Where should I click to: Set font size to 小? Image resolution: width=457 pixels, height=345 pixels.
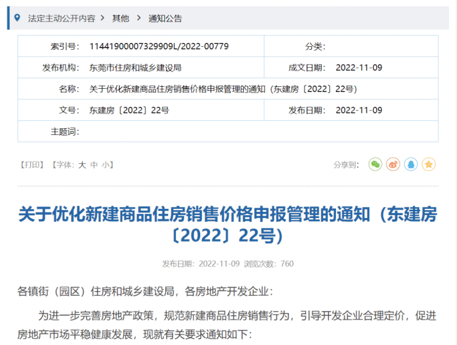[106, 164]
